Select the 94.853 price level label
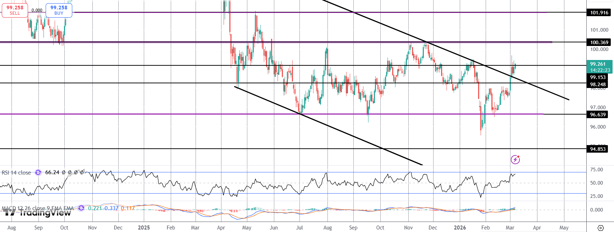 [597, 149]
